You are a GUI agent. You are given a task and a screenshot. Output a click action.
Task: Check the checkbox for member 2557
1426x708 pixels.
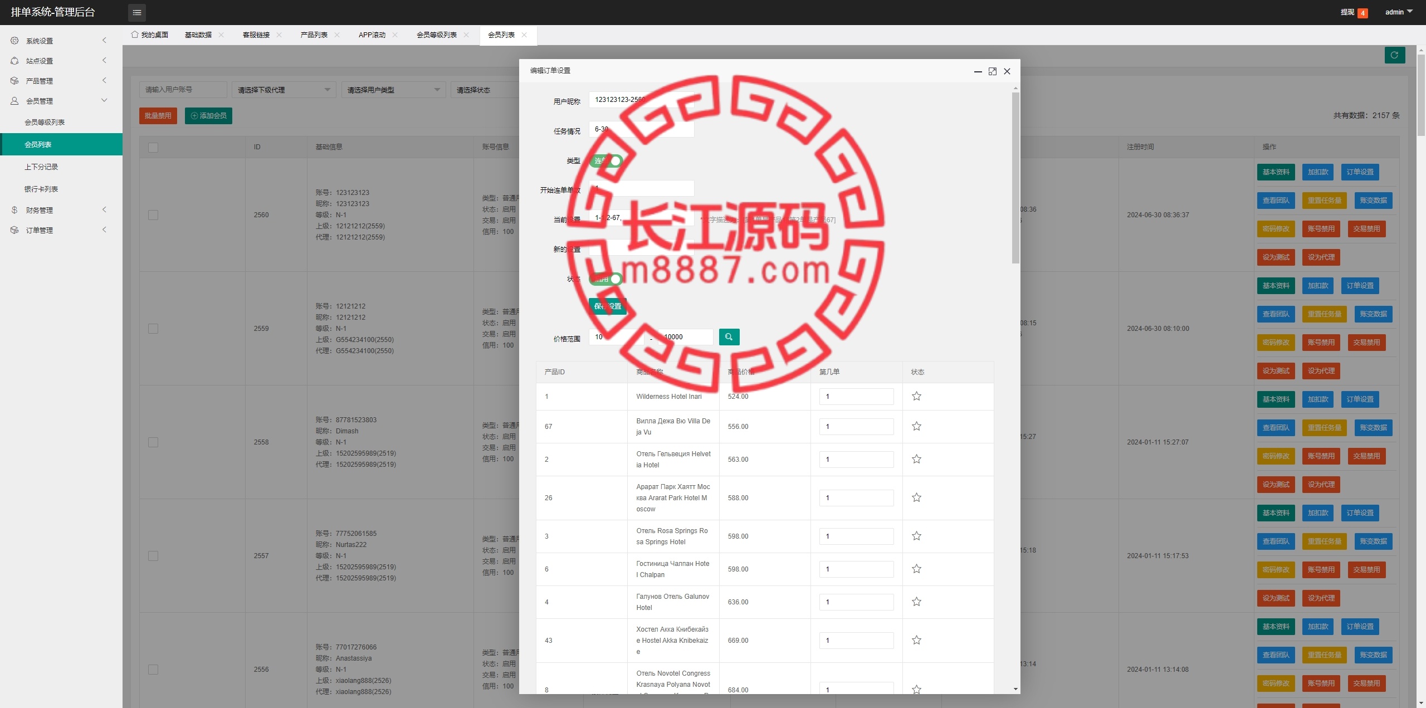point(153,556)
